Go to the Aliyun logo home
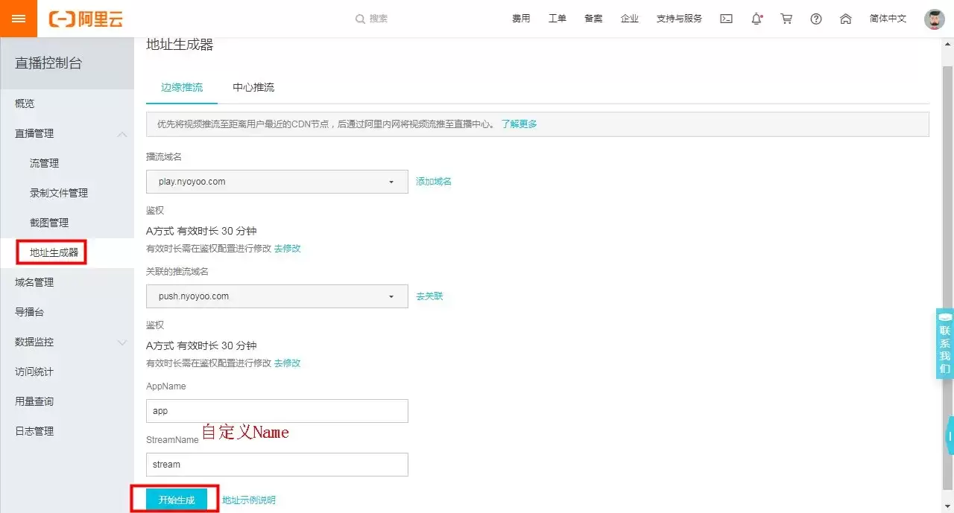 tap(86, 19)
